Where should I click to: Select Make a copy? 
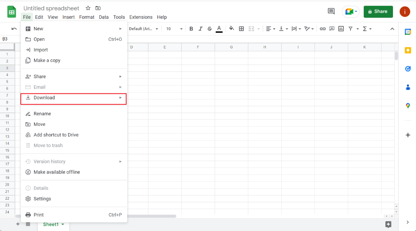pyautogui.click(x=74, y=60)
